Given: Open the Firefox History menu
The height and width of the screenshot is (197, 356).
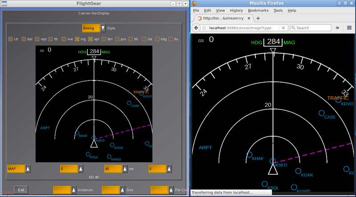Looking at the screenshot, I should 236,10.
